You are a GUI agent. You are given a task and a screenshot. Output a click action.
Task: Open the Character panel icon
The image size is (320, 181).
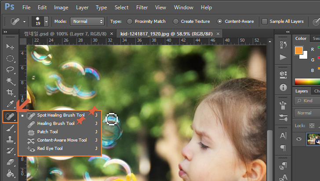pos(283,135)
